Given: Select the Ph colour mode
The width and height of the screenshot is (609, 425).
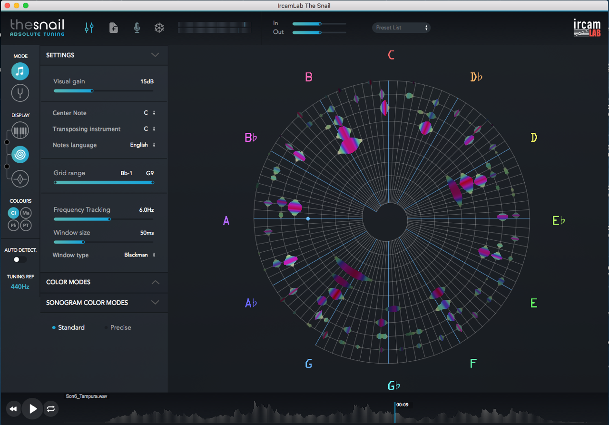Looking at the screenshot, I should (13, 225).
